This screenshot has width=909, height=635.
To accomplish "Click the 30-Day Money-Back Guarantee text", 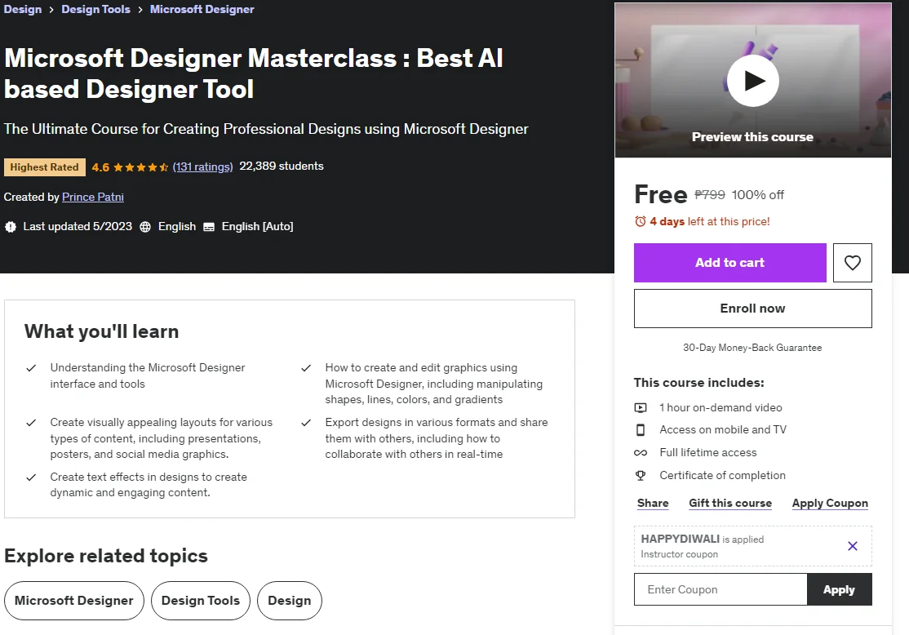I will (752, 348).
